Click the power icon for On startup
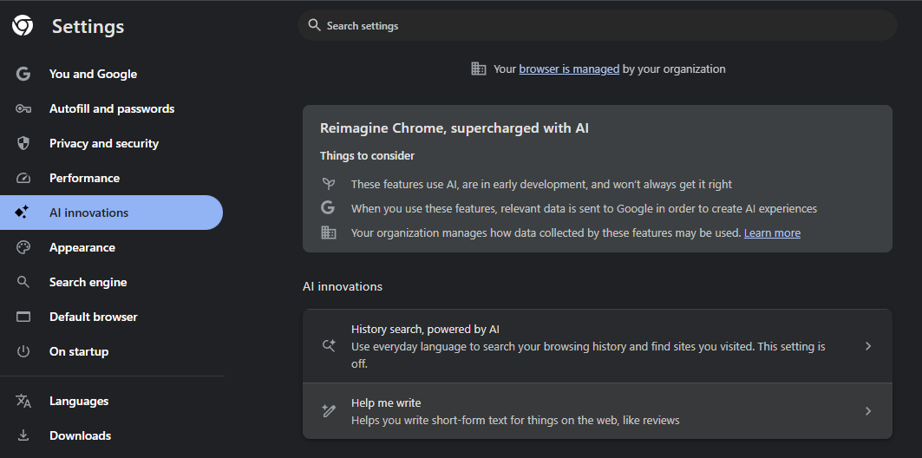 (23, 351)
